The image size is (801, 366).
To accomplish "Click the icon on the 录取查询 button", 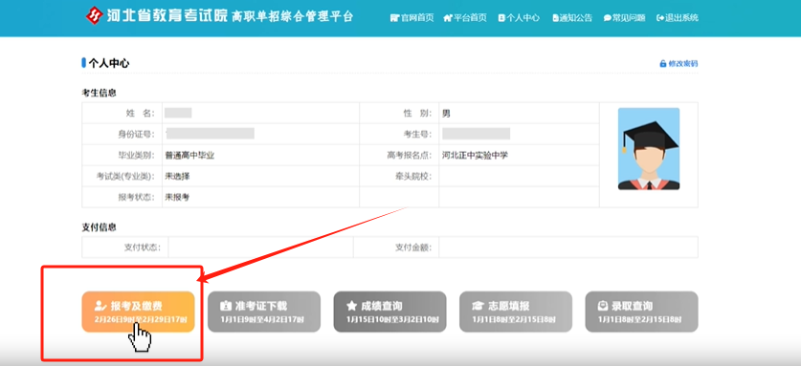I will tap(603, 306).
